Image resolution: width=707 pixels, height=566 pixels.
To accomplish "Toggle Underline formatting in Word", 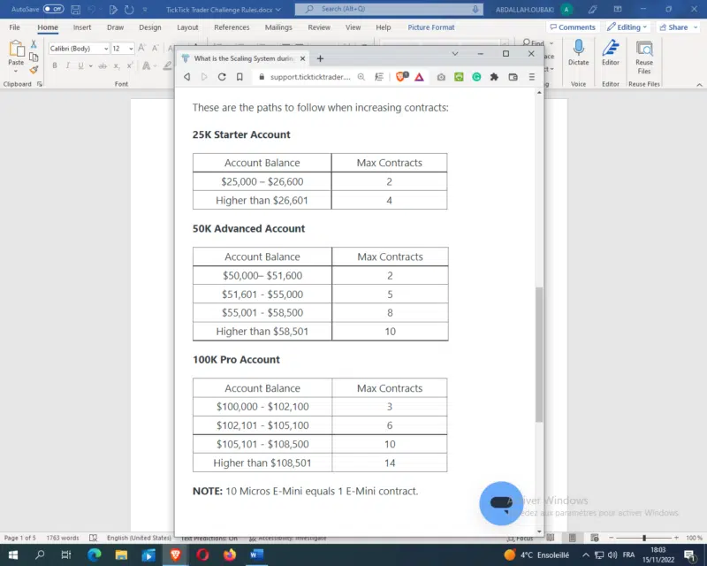I will click(x=80, y=66).
